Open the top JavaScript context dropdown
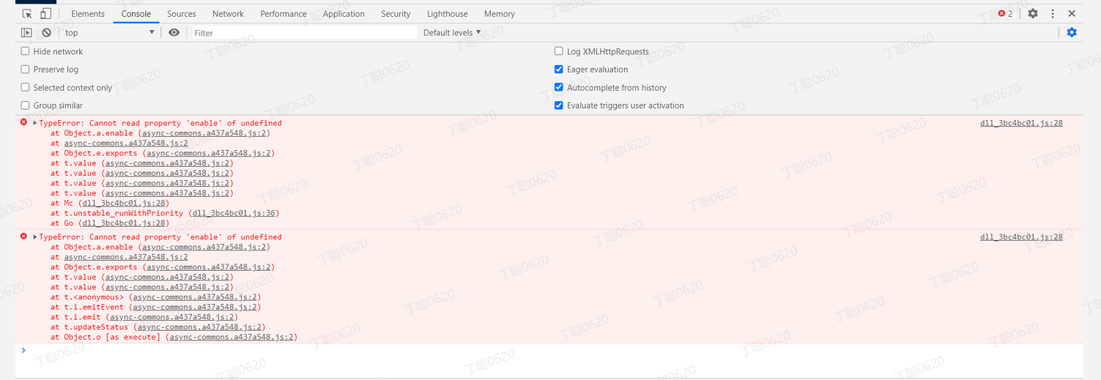Image resolution: width=1101 pixels, height=380 pixels. (110, 33)
